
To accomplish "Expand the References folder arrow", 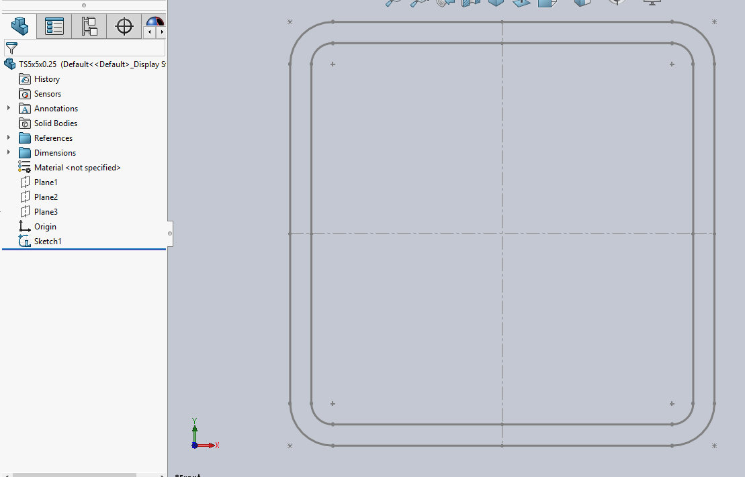I will (x=9, y=138).
